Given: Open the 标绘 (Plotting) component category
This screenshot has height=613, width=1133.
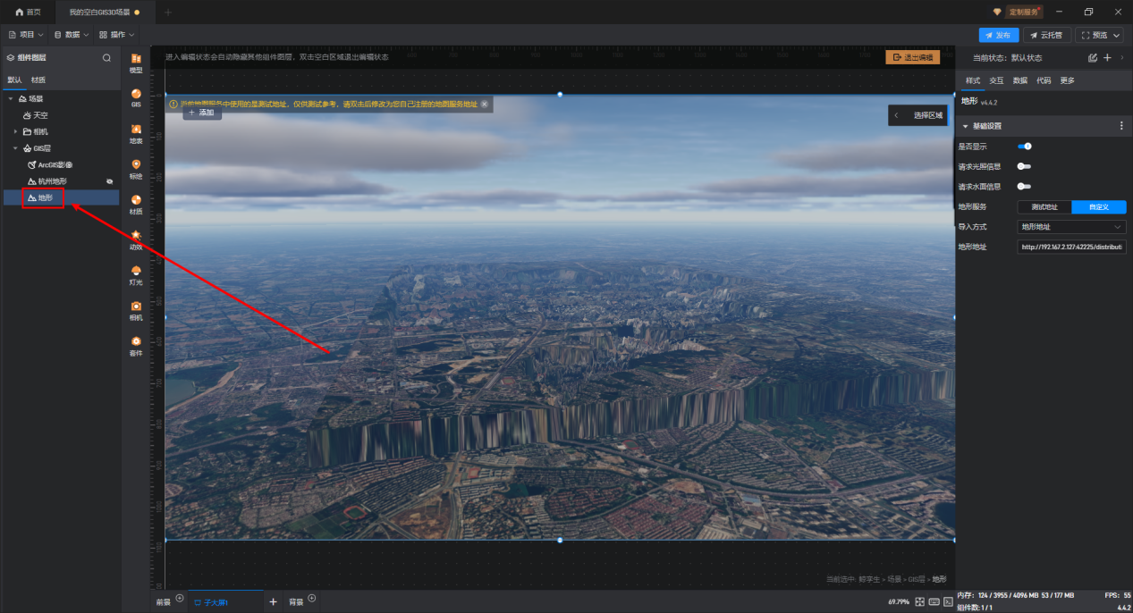Looking at the screenshot, I should pos(136,169).
